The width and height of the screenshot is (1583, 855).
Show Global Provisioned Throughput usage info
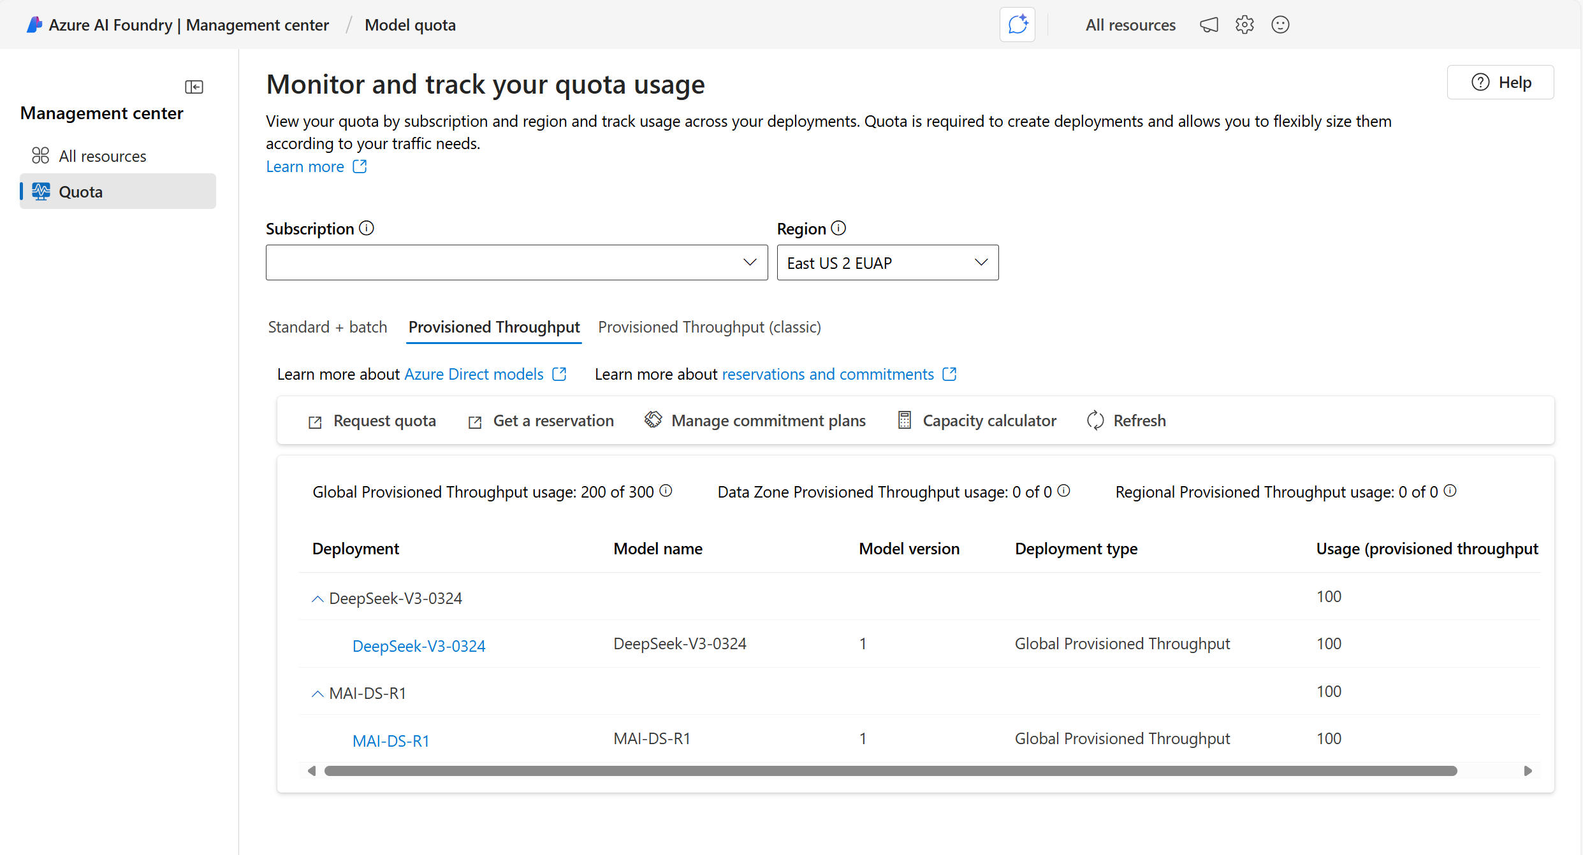point(666,491)
